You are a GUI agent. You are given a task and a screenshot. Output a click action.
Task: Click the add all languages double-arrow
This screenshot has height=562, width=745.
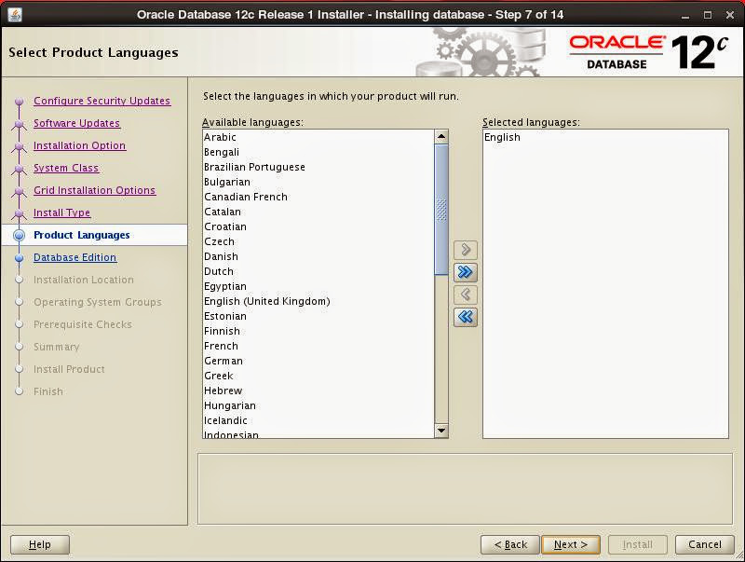click(465, 272)
